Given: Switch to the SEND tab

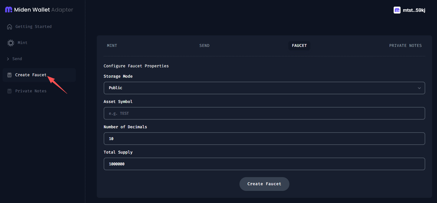Looking at the screenshot, I should click(204, 45).
